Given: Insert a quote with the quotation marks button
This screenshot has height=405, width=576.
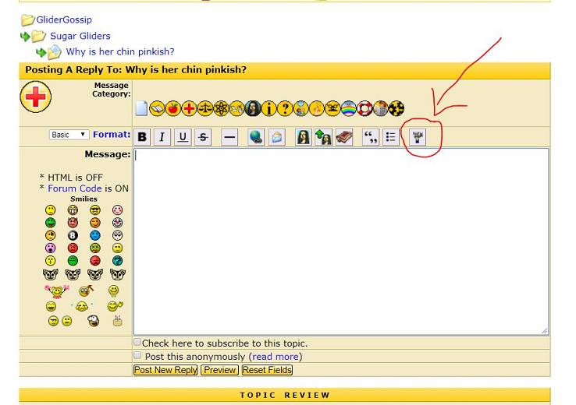Looking at the screenshot, I should (x=371, y=137).
